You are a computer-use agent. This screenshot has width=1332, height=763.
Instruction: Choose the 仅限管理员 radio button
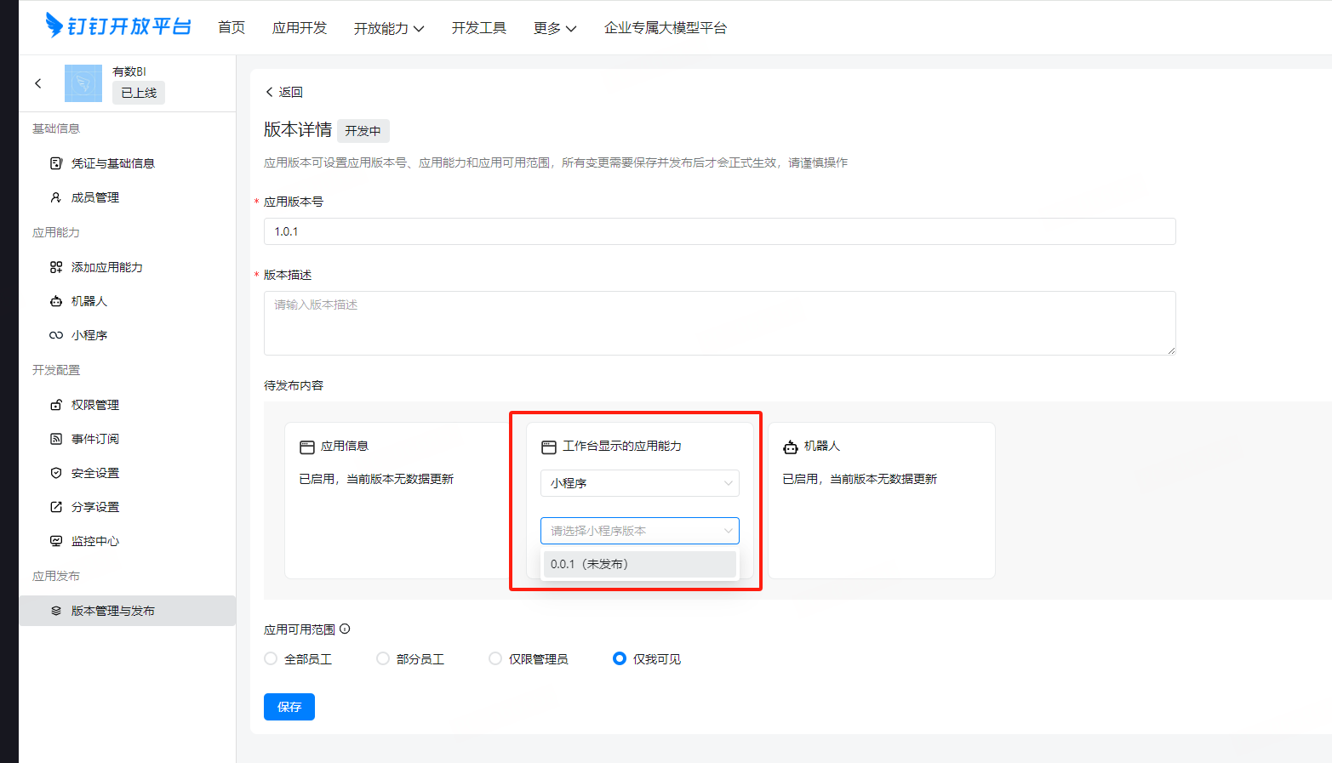[x=495, y=658]
